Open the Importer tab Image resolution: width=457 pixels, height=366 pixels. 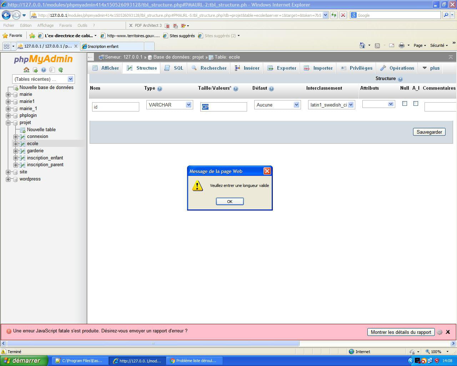[x=318, y=68]
